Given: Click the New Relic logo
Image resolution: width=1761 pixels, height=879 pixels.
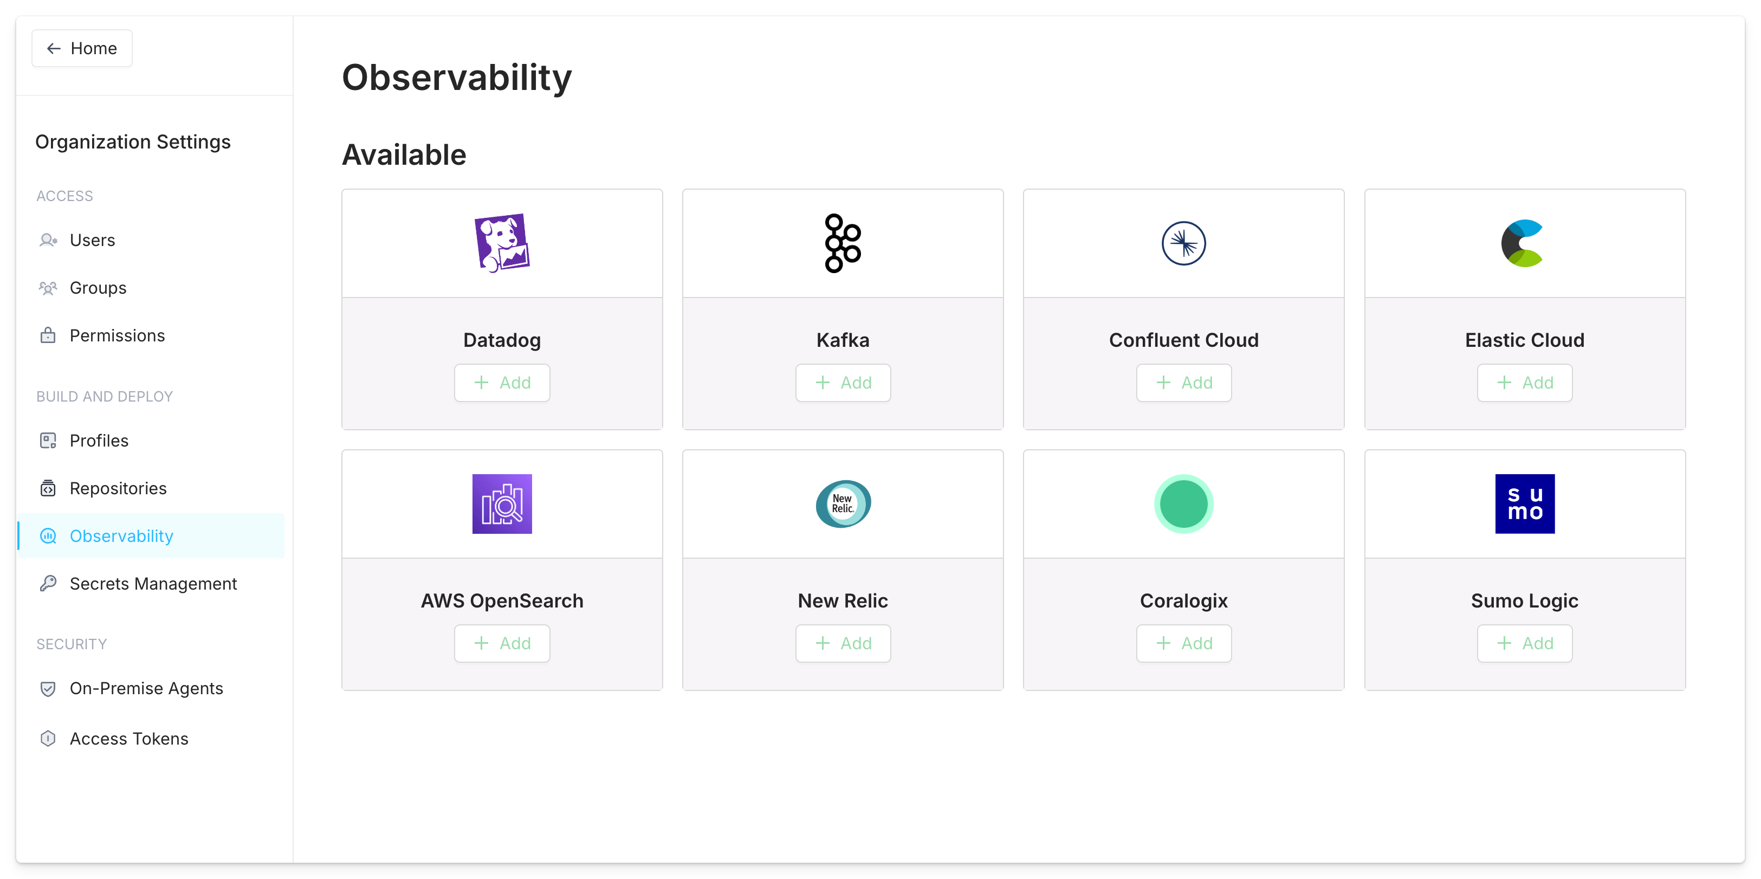Looking at the screenshot, I should [x=842, y=504].
